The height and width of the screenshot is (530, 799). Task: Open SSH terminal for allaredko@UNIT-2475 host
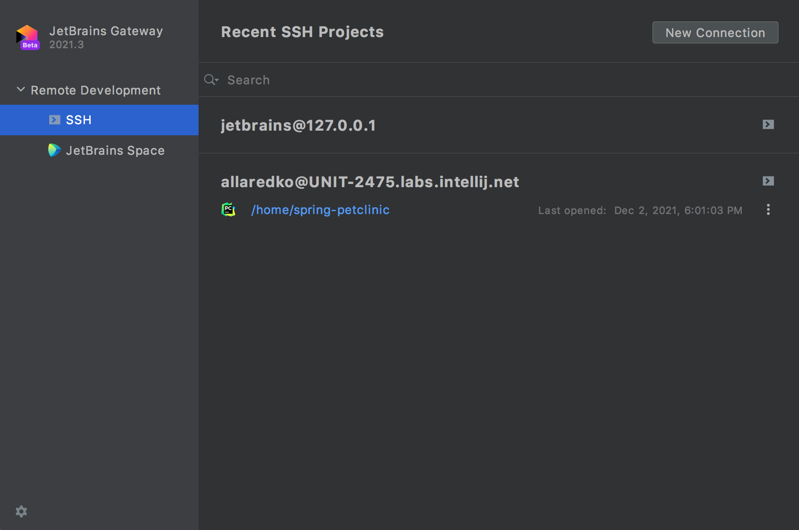click(768, 181)
